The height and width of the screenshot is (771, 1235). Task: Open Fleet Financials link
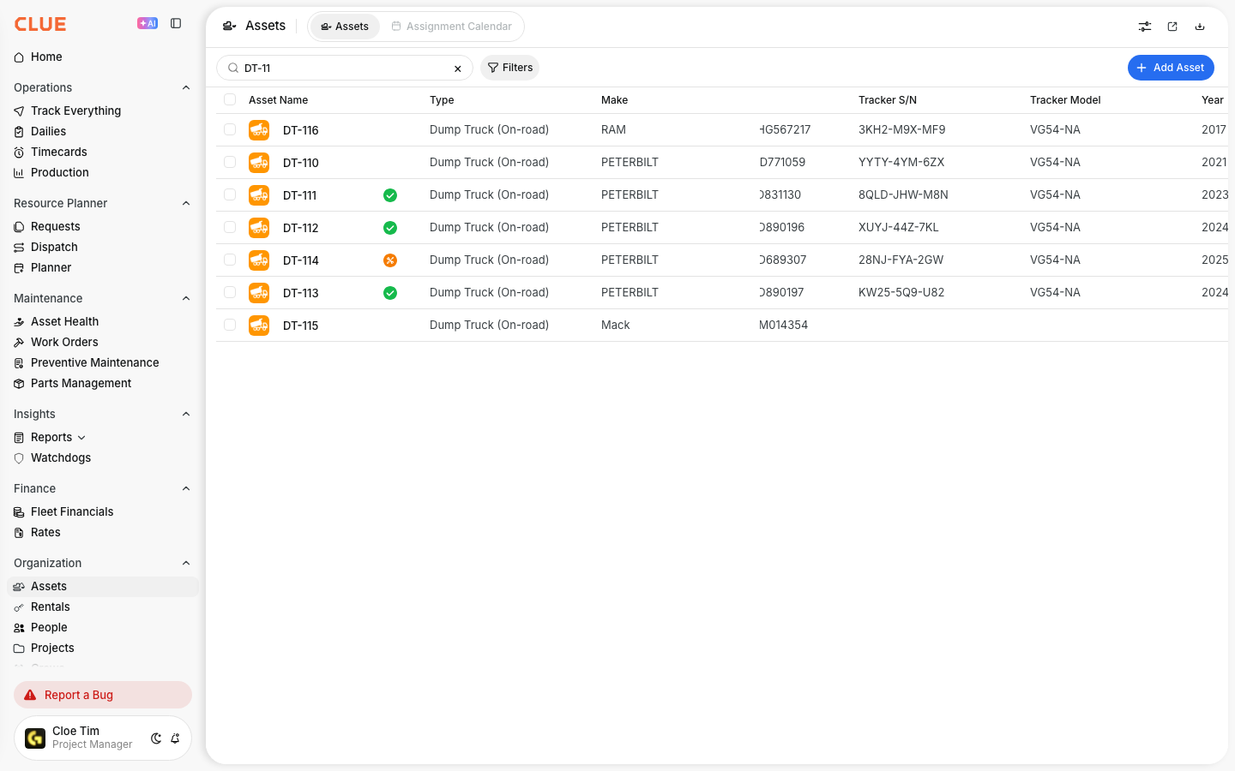tap(72, 511)
